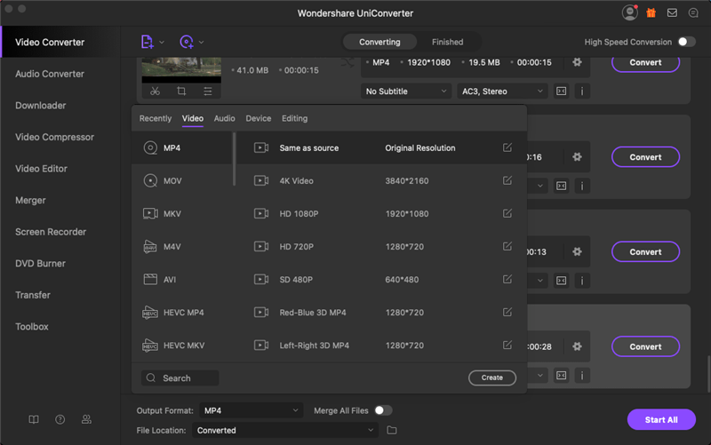This screenshot has height=445, width=711.
Task: Click the scissors trim icon under thumbnail
Action: (x=155, y=91)
